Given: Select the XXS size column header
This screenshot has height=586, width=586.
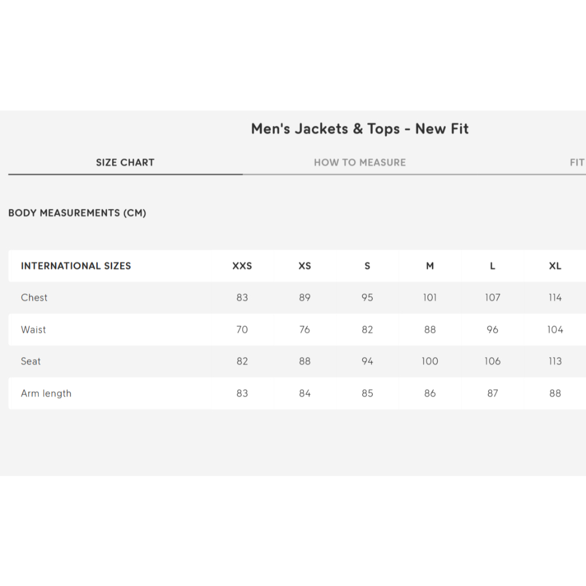Looking at the screenshot, I should (242, 266).
